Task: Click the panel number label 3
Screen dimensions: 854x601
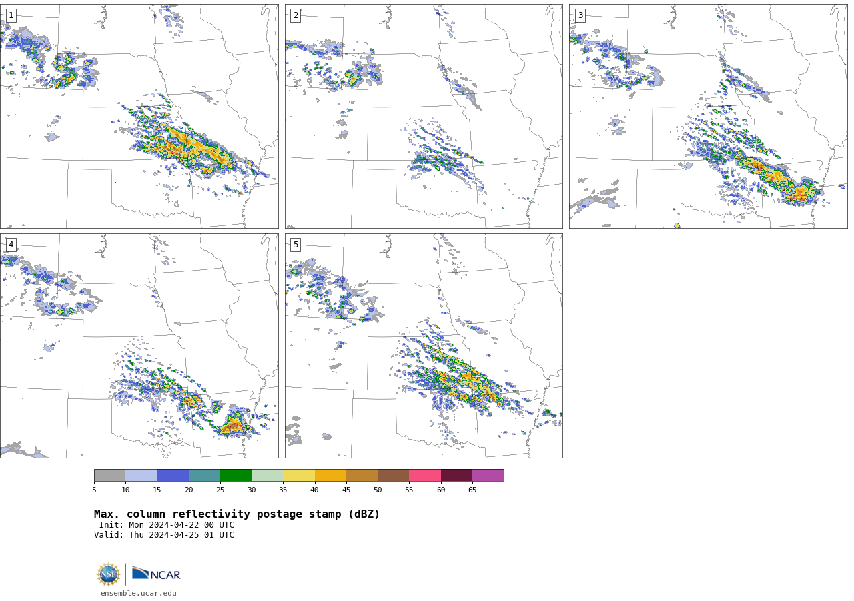Action: (580, 15)
